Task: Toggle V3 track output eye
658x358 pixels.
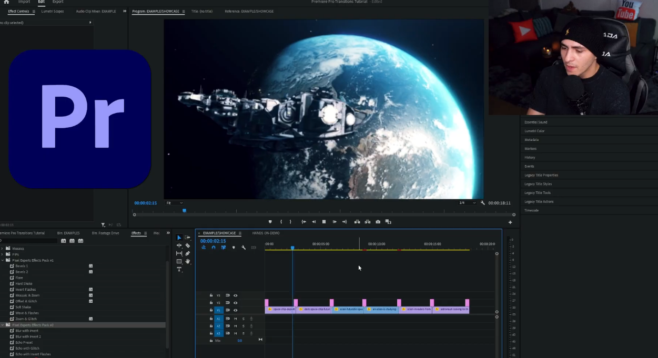Action: 236,295
